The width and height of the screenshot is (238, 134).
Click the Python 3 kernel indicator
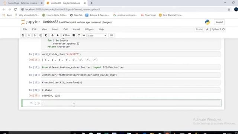pos(216,29)
